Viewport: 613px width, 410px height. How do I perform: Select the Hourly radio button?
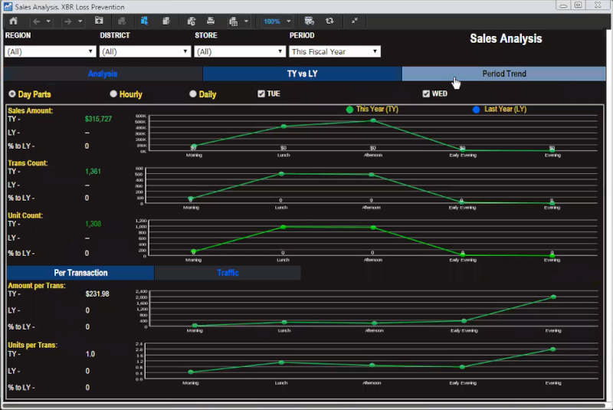pyautogui.click(x=113, y=93)
